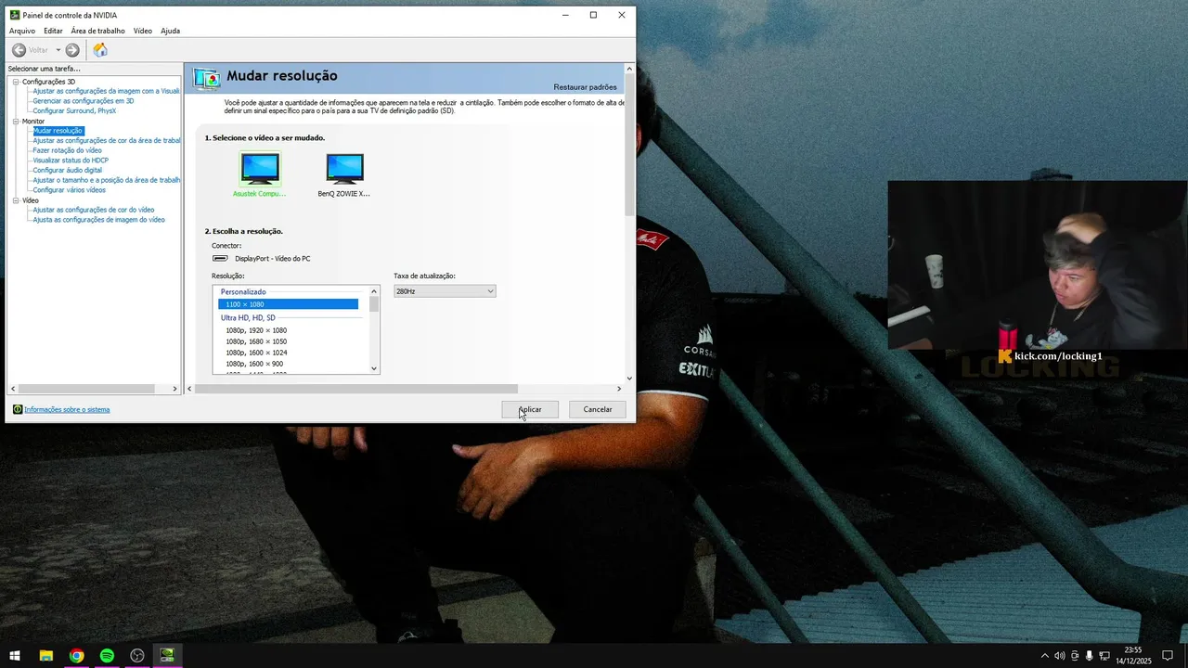Click the Back arrow toolbar button

19,50
